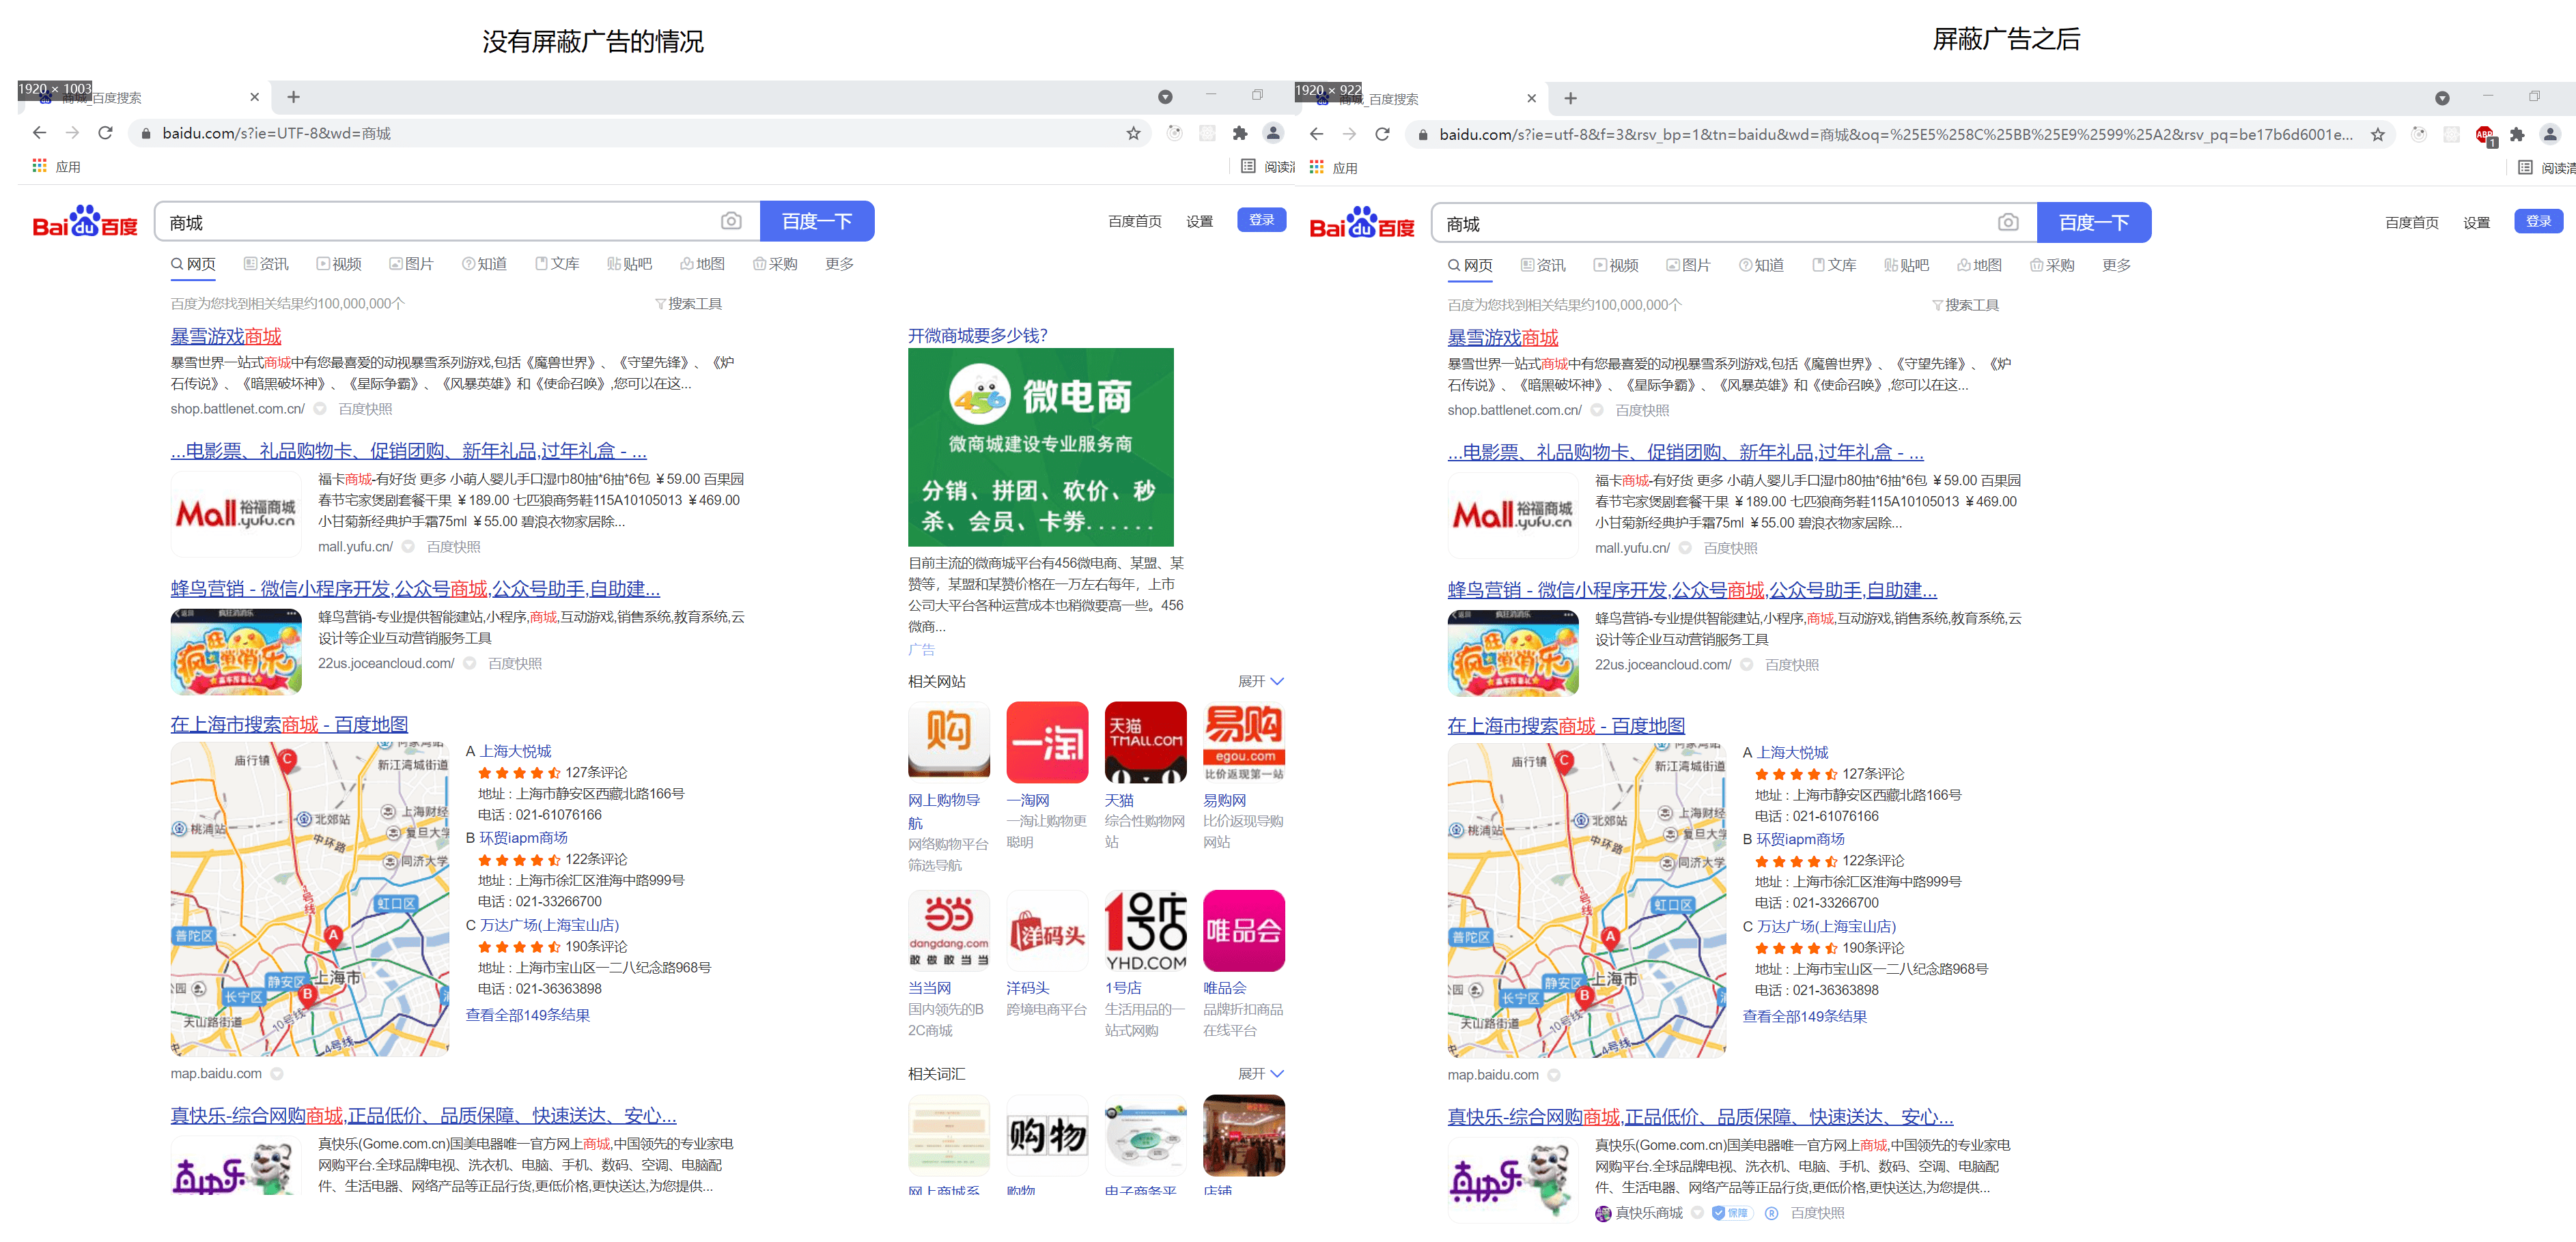Open 百度首页 in right window header
Viewport: 2576px width, 1242px height.
click(x=2411, y=222)
